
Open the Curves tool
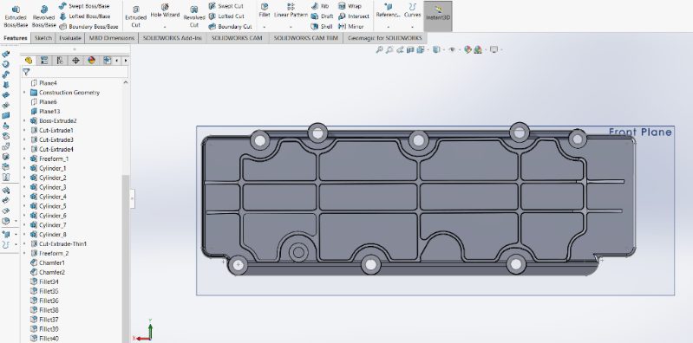pos(412,10)
